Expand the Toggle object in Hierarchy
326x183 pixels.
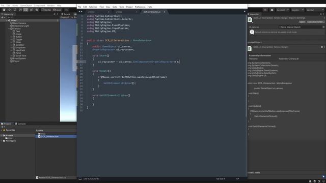11,40
